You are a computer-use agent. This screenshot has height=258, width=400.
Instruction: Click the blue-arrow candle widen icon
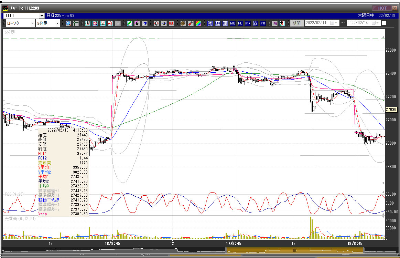(x=164, y=23)
